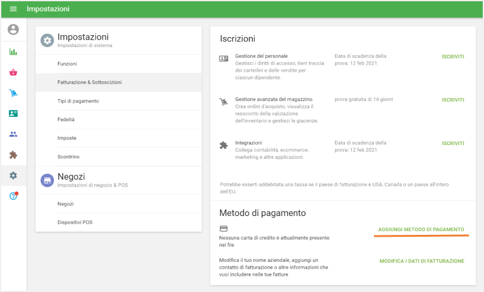Click Modifica i dati di fatturazione
The width and height of the screenshot is (484, 292).
click(422, 261)
